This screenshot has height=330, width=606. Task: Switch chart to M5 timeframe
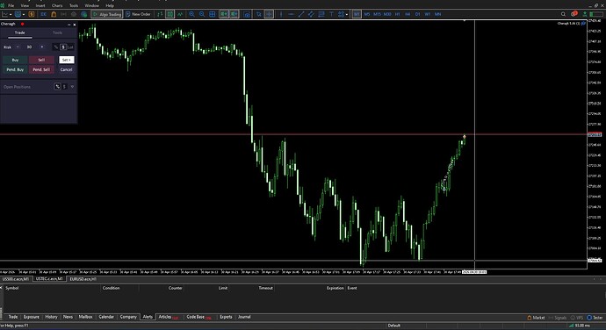pyautogui.click(x=367, y=14)
